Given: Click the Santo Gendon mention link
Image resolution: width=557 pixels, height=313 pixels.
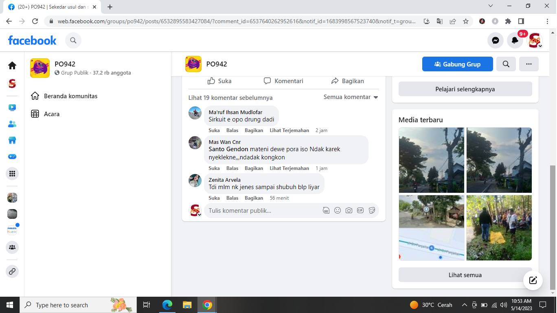Looking at the screenshot, I should pos(228,149).
